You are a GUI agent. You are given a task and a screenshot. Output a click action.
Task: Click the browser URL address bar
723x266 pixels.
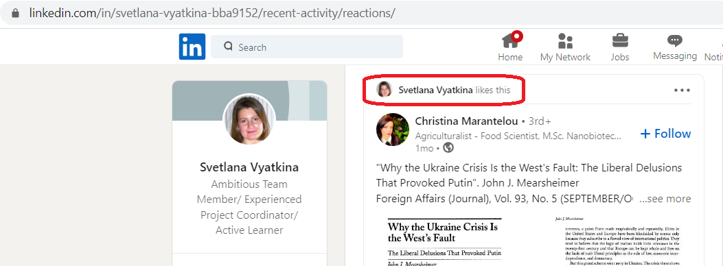click(x=361, y=13)
